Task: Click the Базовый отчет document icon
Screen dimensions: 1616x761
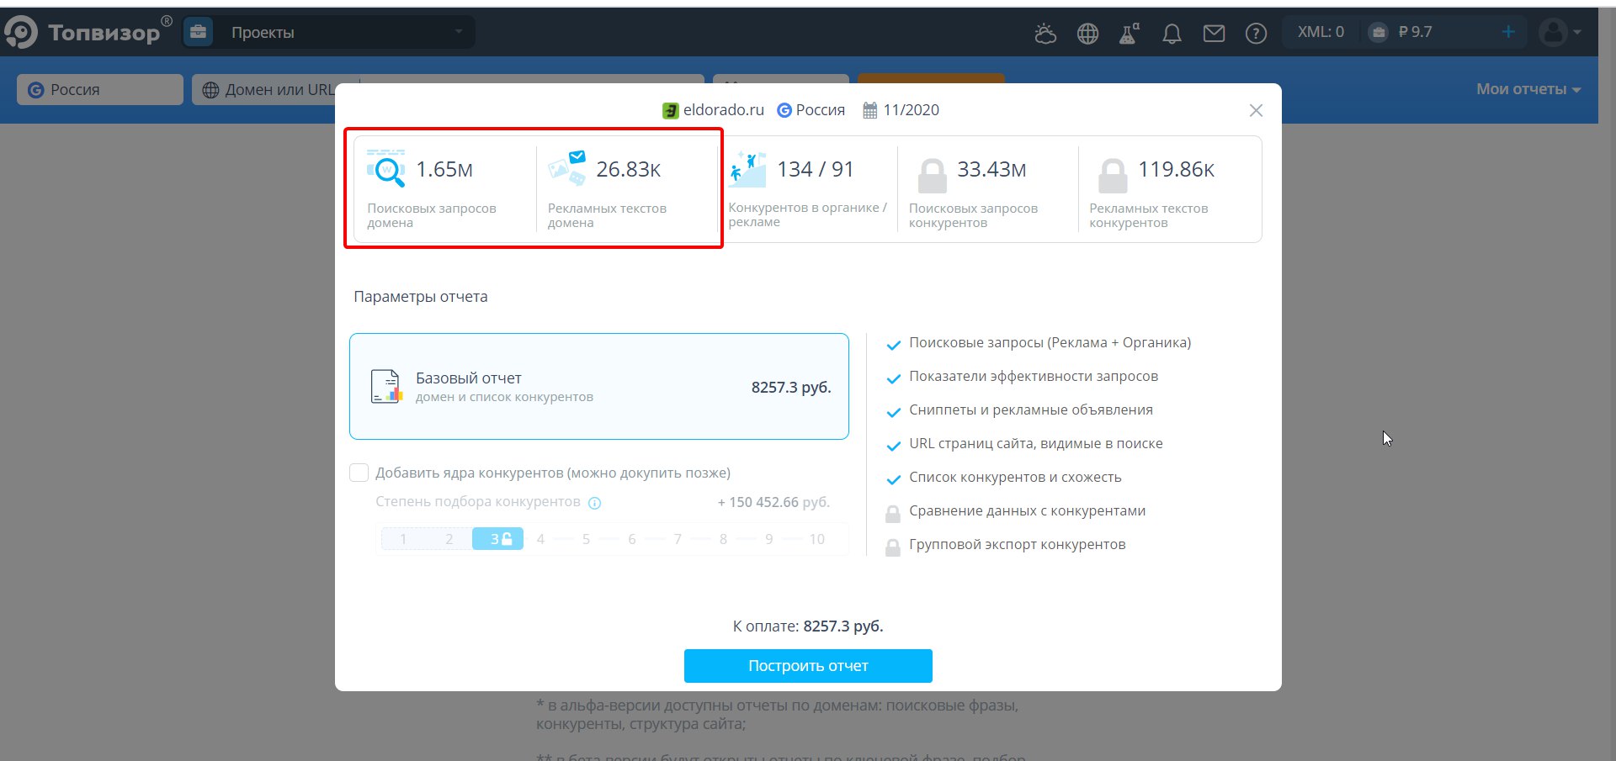Action: [386, 386]
